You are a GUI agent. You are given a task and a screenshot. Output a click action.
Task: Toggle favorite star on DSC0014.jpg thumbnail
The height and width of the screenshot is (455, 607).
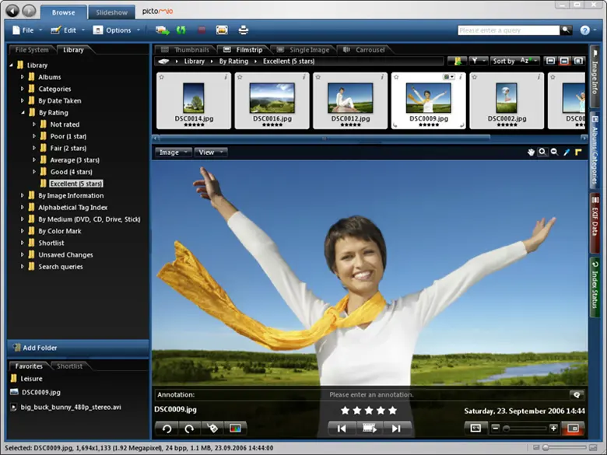coord(161,77)
